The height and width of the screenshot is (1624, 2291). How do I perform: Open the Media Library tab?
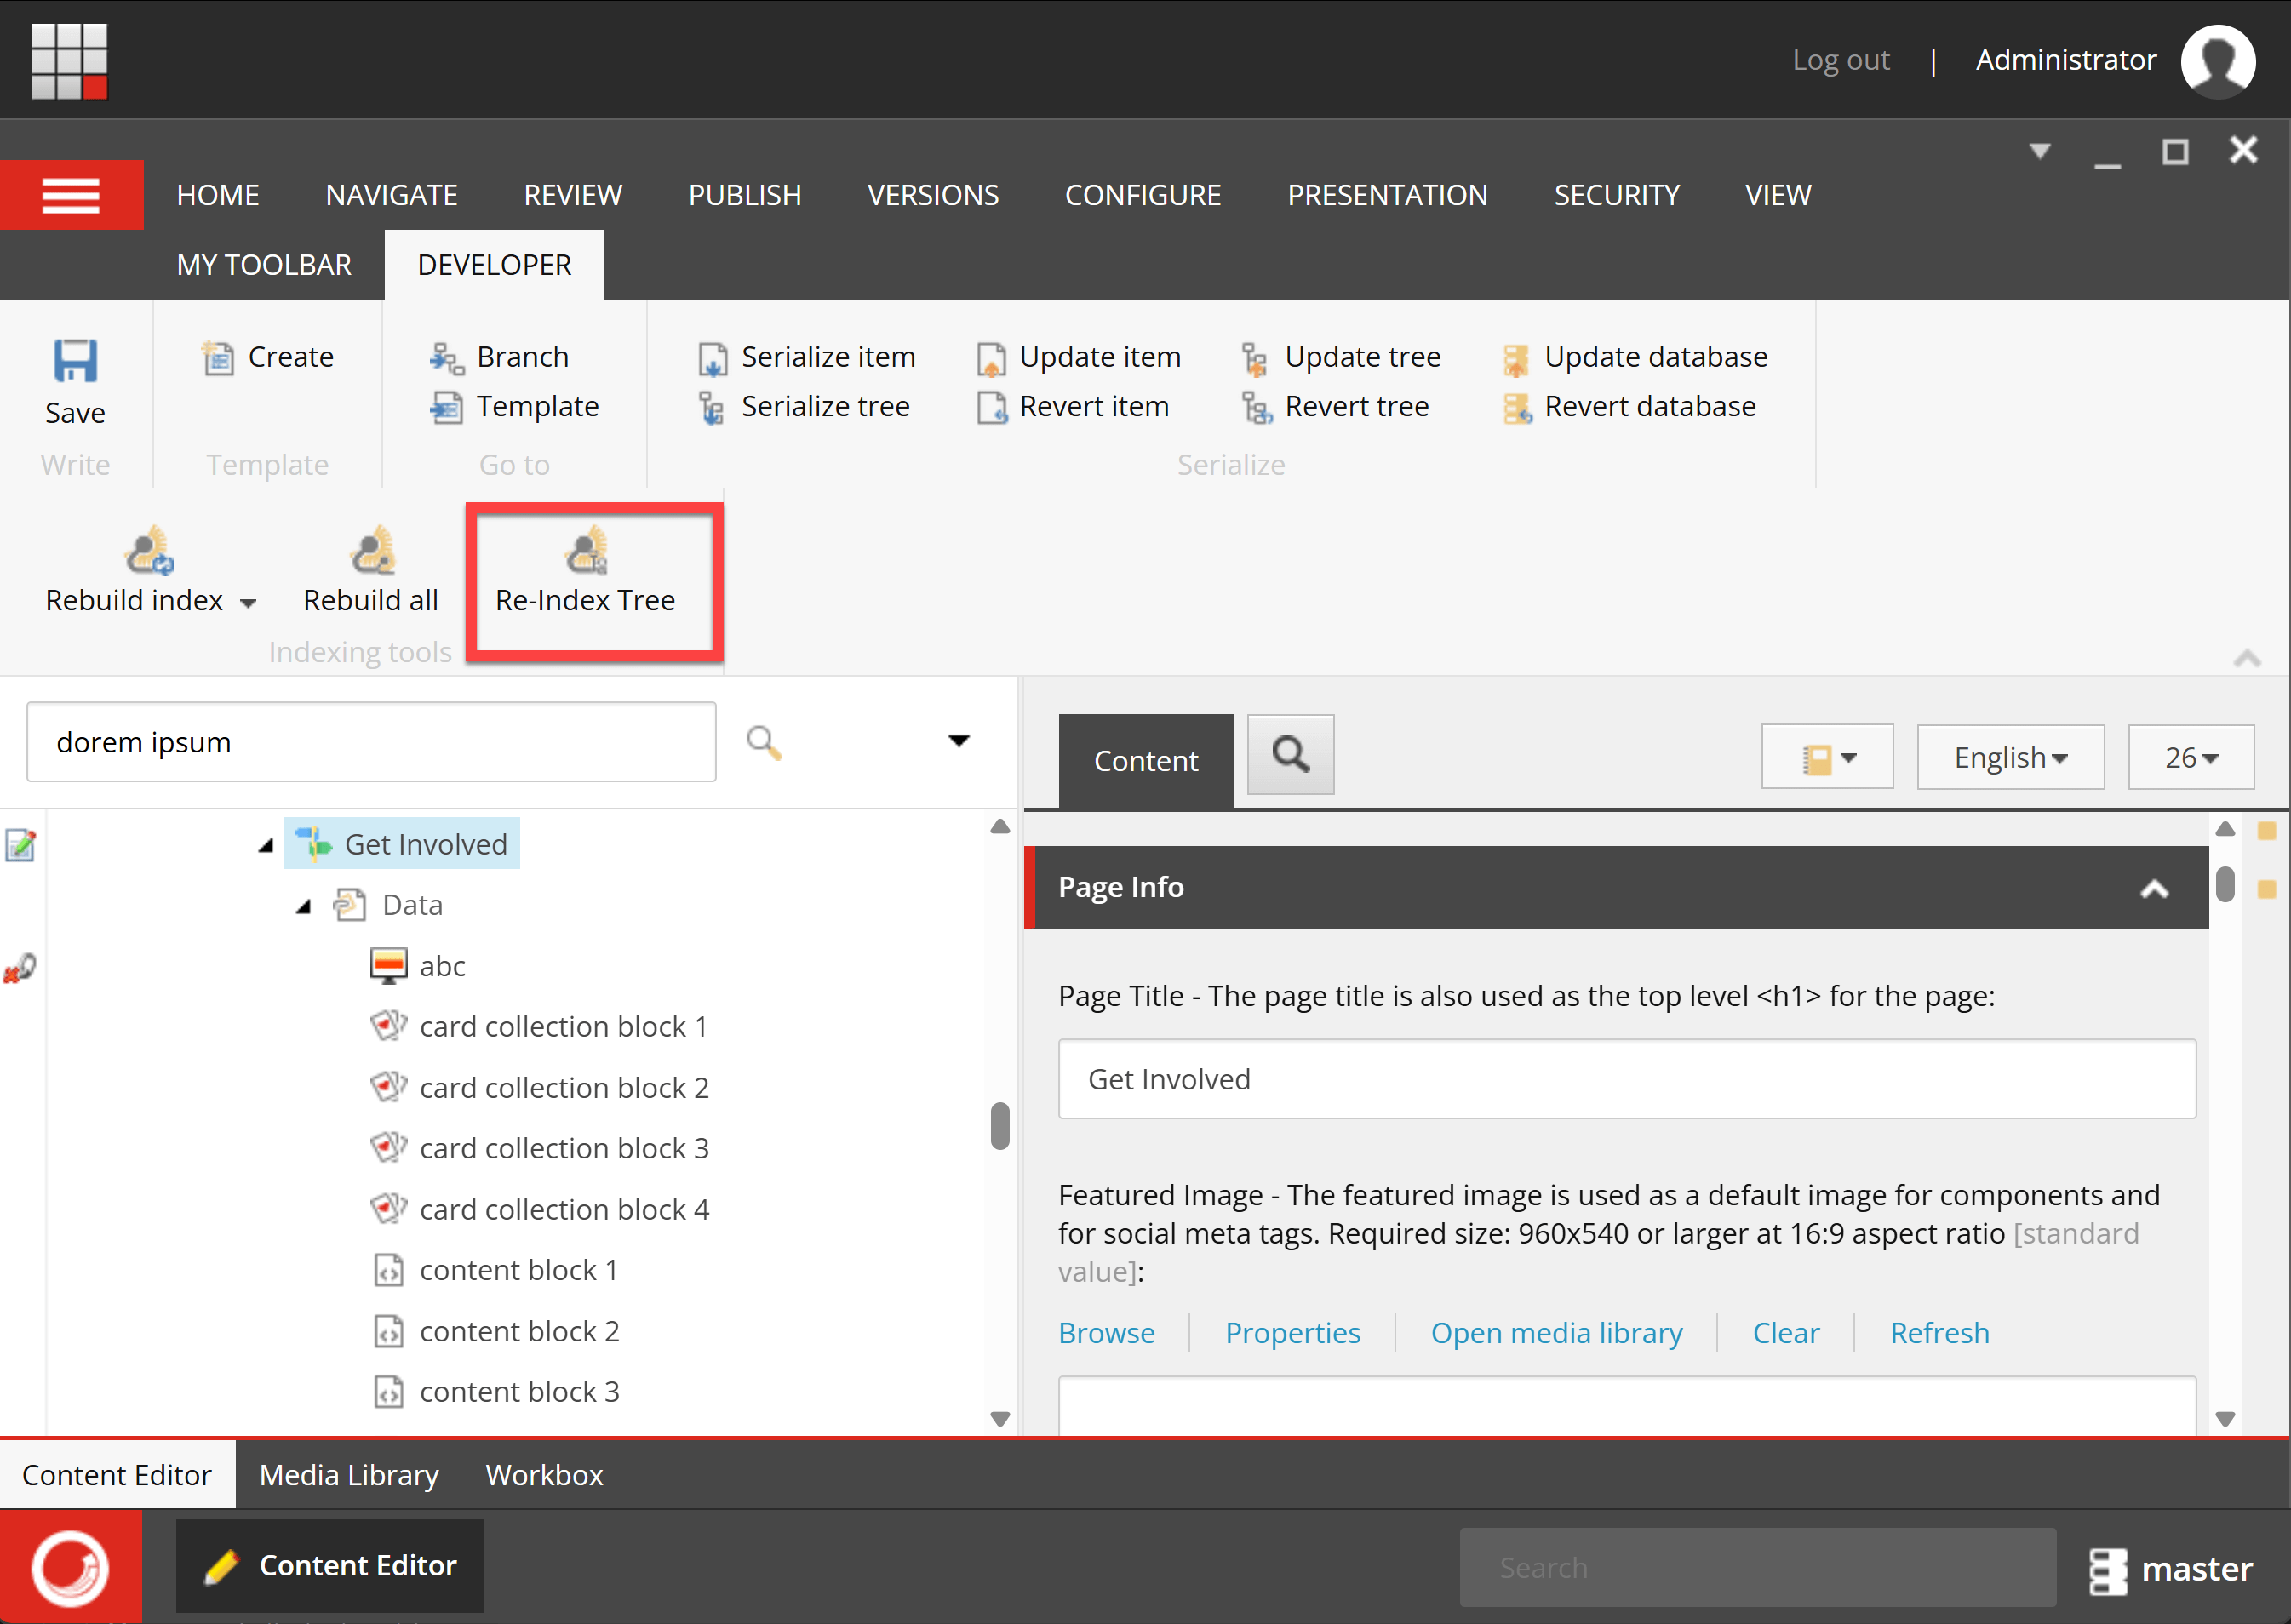[349, 1475]
